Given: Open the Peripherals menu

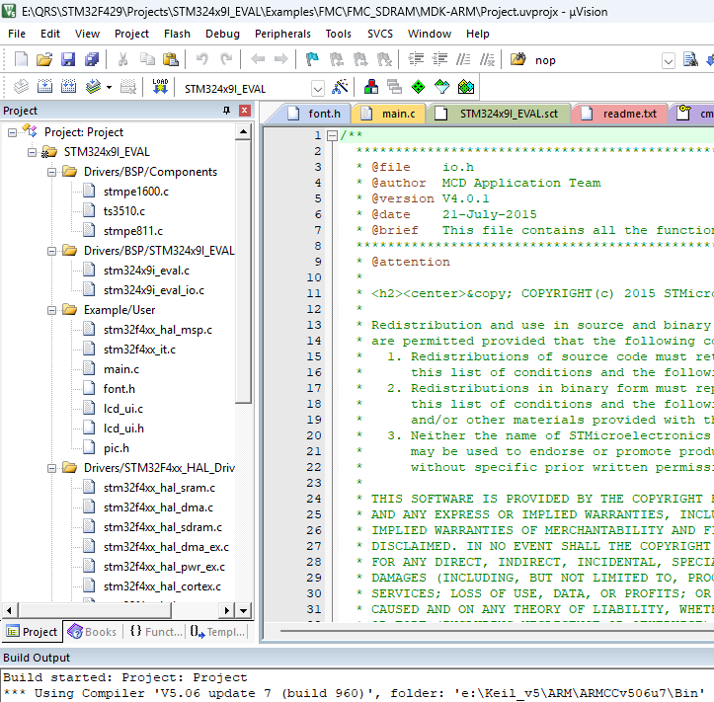Looking at the screenshot, I should pyautogui.click(x=282, y=34).
